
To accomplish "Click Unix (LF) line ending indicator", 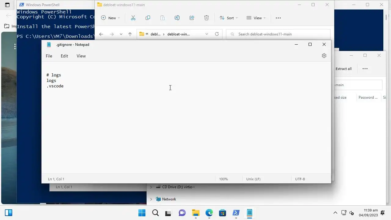I will point(253,179).
